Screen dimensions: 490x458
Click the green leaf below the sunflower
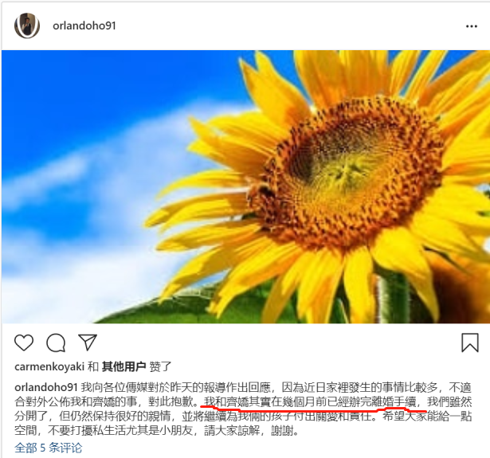(x=187, y=307)
